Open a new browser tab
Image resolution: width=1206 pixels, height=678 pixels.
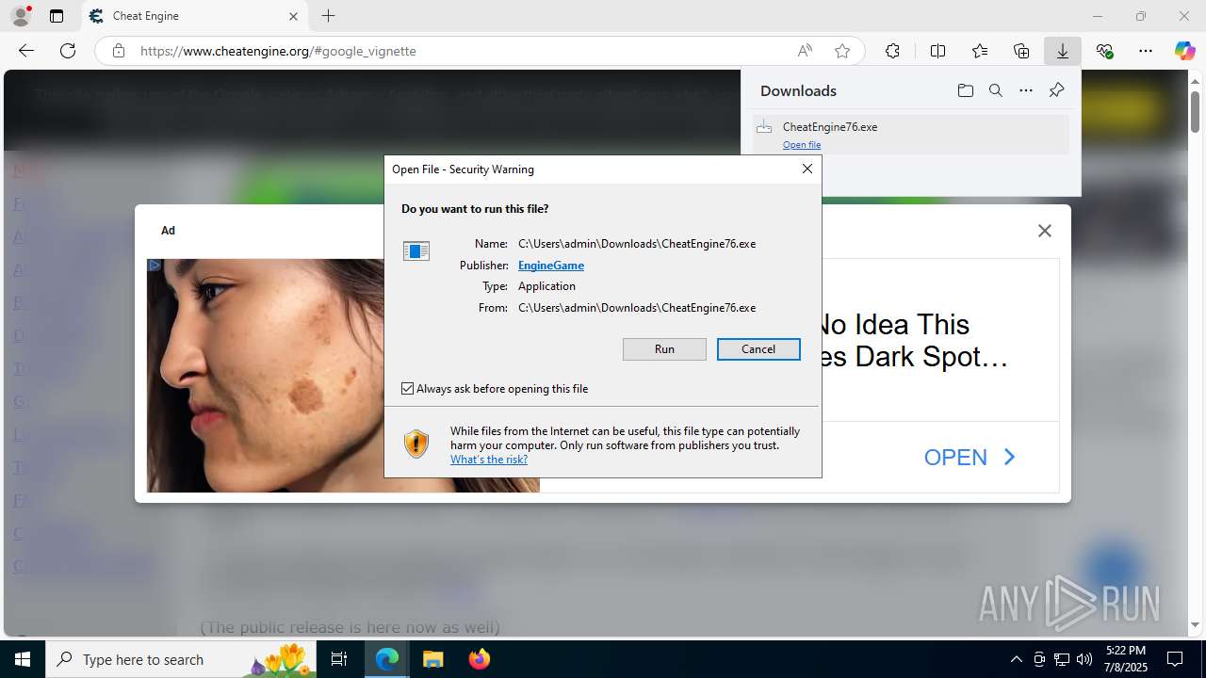(328, 16)
